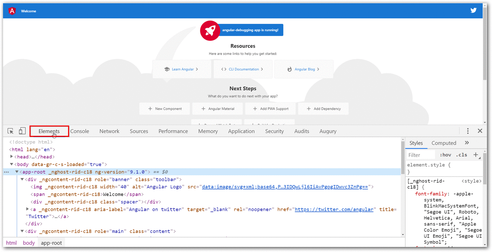
Task: Open the DevTools three-dot customization menu
Action: [x=468, y=131]
